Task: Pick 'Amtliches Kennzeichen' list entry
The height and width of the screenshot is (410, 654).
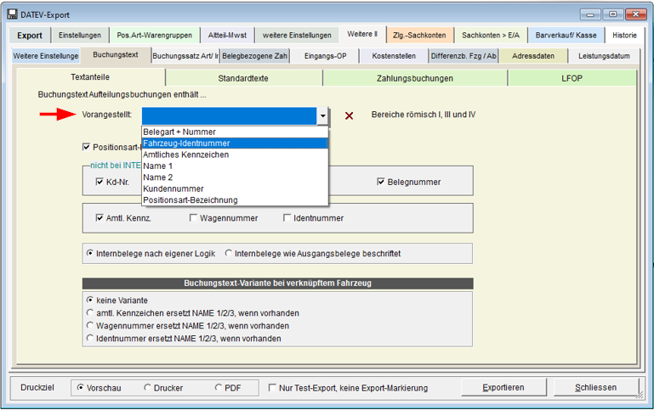Action: pyautogui.click(x=235, y=154)
